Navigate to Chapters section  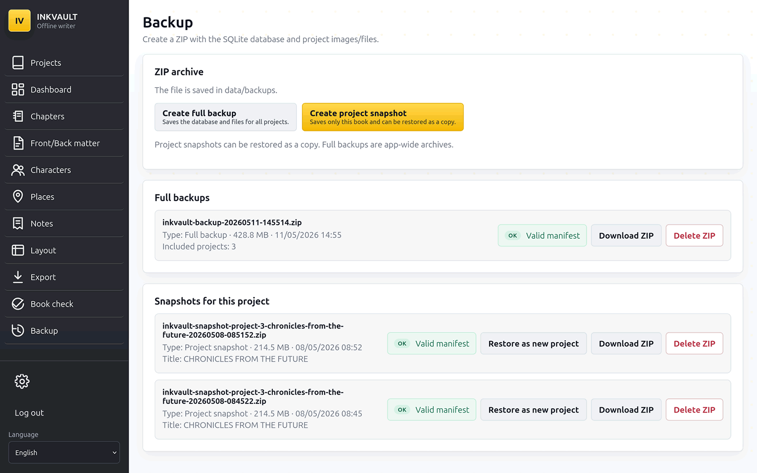(47, 116)
